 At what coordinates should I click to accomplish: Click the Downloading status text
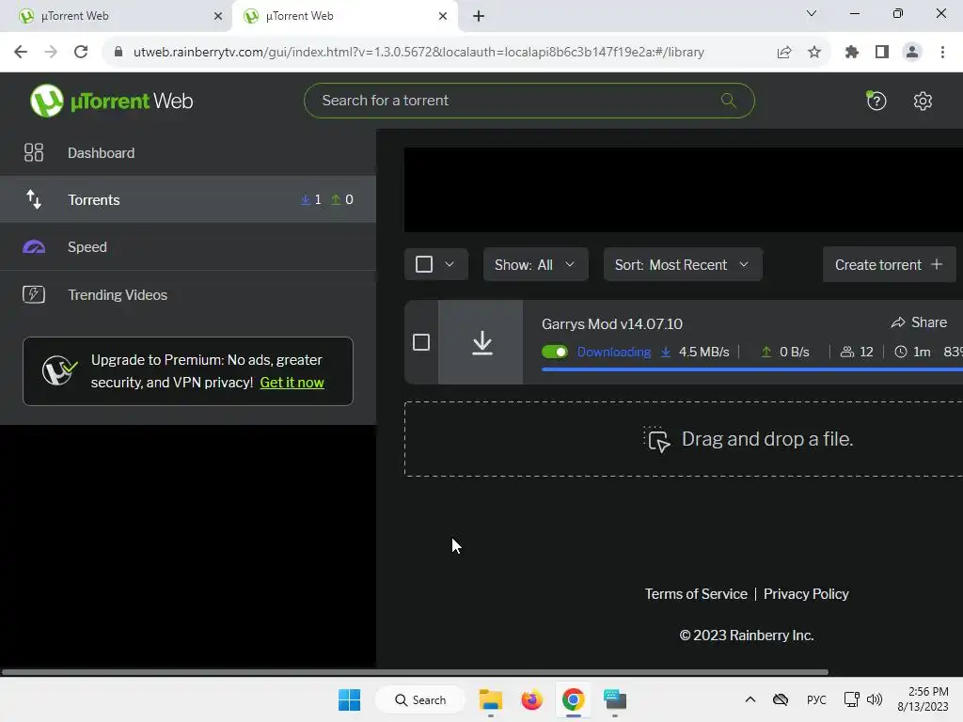click(x=613, y=352)
